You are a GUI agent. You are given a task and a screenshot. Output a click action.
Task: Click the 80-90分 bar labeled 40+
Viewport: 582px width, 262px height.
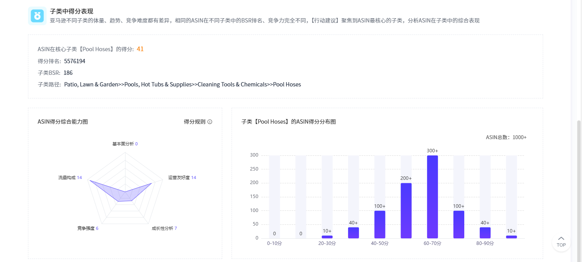coord(485,233)
